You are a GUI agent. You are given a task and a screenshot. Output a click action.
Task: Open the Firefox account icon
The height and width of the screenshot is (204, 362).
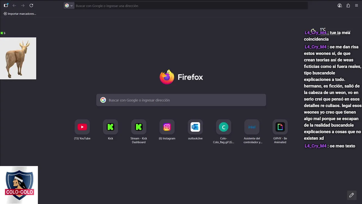[x=340, y=5]
